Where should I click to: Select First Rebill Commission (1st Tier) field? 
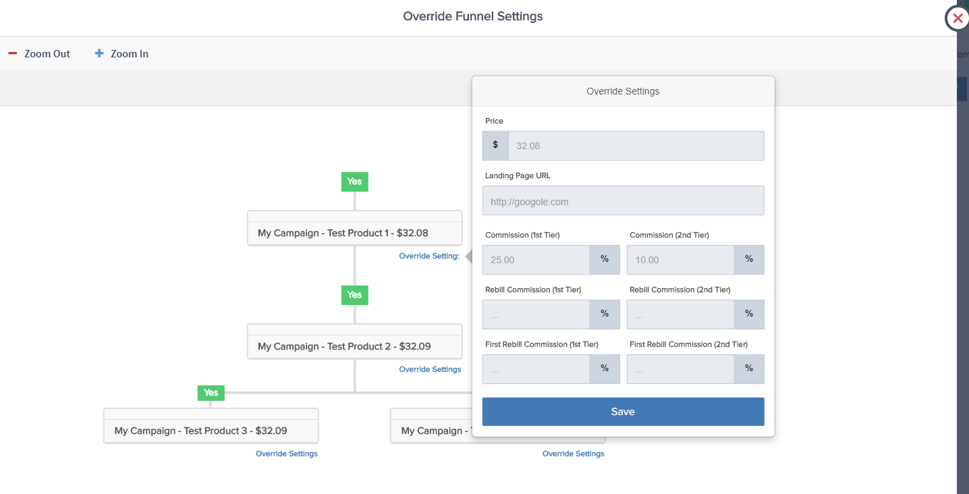[x=536, y=369]
